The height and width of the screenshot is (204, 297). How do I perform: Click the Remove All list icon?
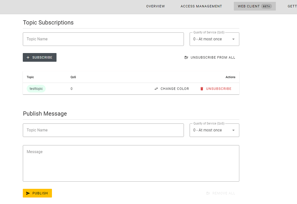tap(208, 193)
